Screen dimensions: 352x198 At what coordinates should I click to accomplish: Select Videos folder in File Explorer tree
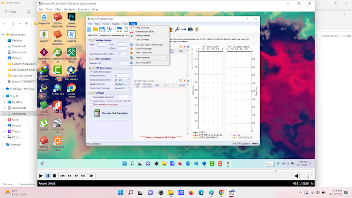tap(16, 131)
